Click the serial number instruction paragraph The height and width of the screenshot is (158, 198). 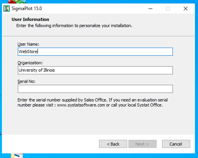click(x=92, y=103)
